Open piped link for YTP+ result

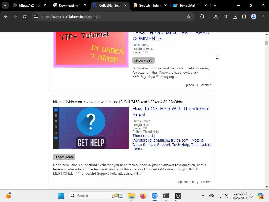point(190,85)
